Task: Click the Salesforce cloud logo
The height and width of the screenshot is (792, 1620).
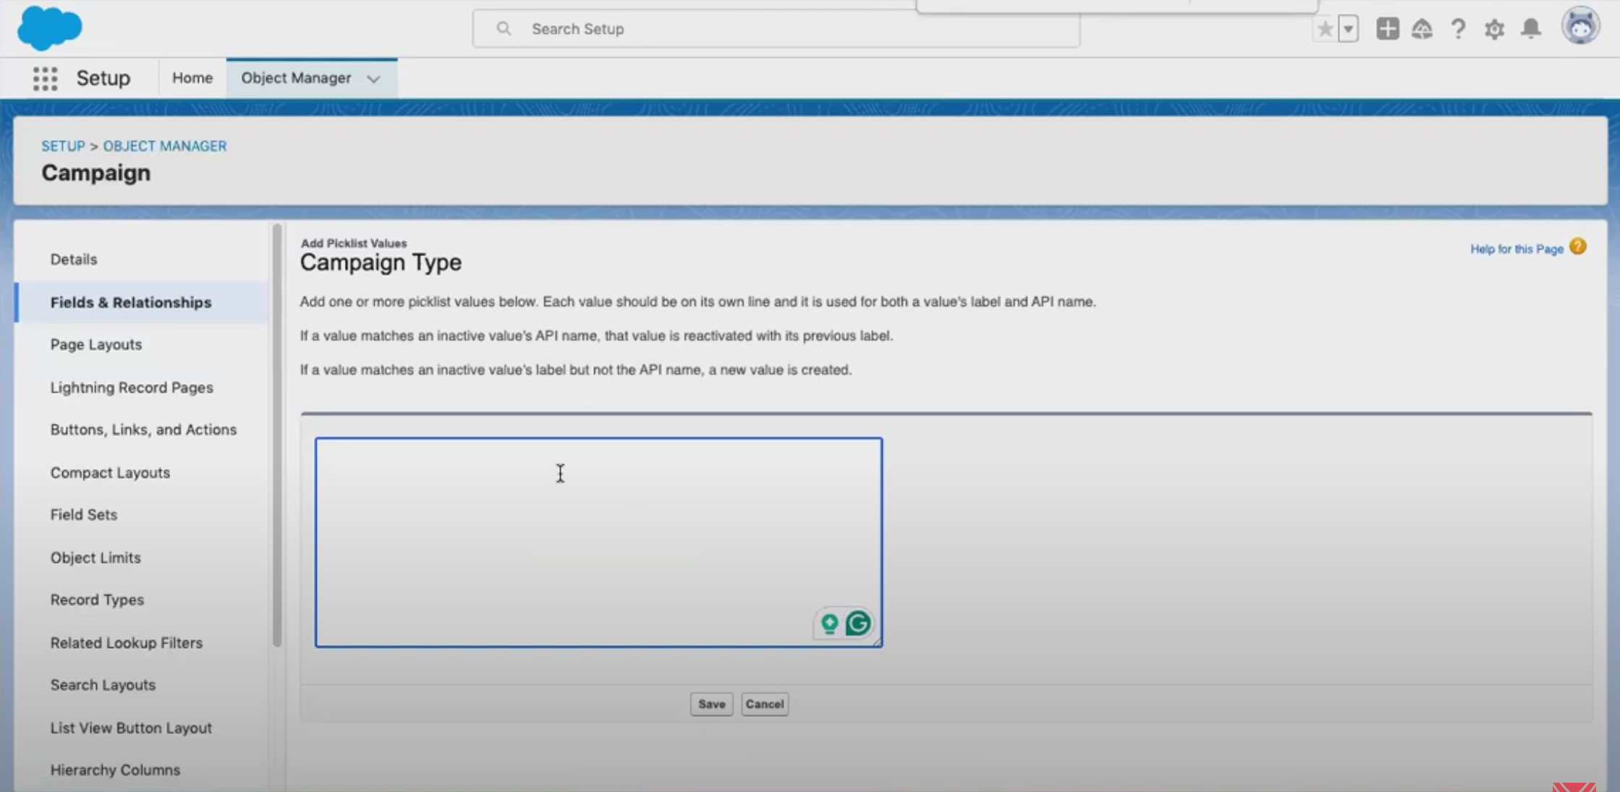Action: click(49, 28)
